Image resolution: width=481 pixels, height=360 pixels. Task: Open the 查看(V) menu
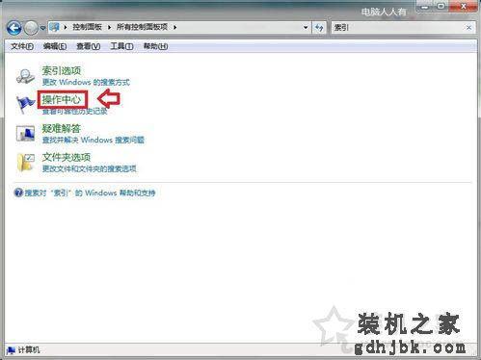coord(89,46)
